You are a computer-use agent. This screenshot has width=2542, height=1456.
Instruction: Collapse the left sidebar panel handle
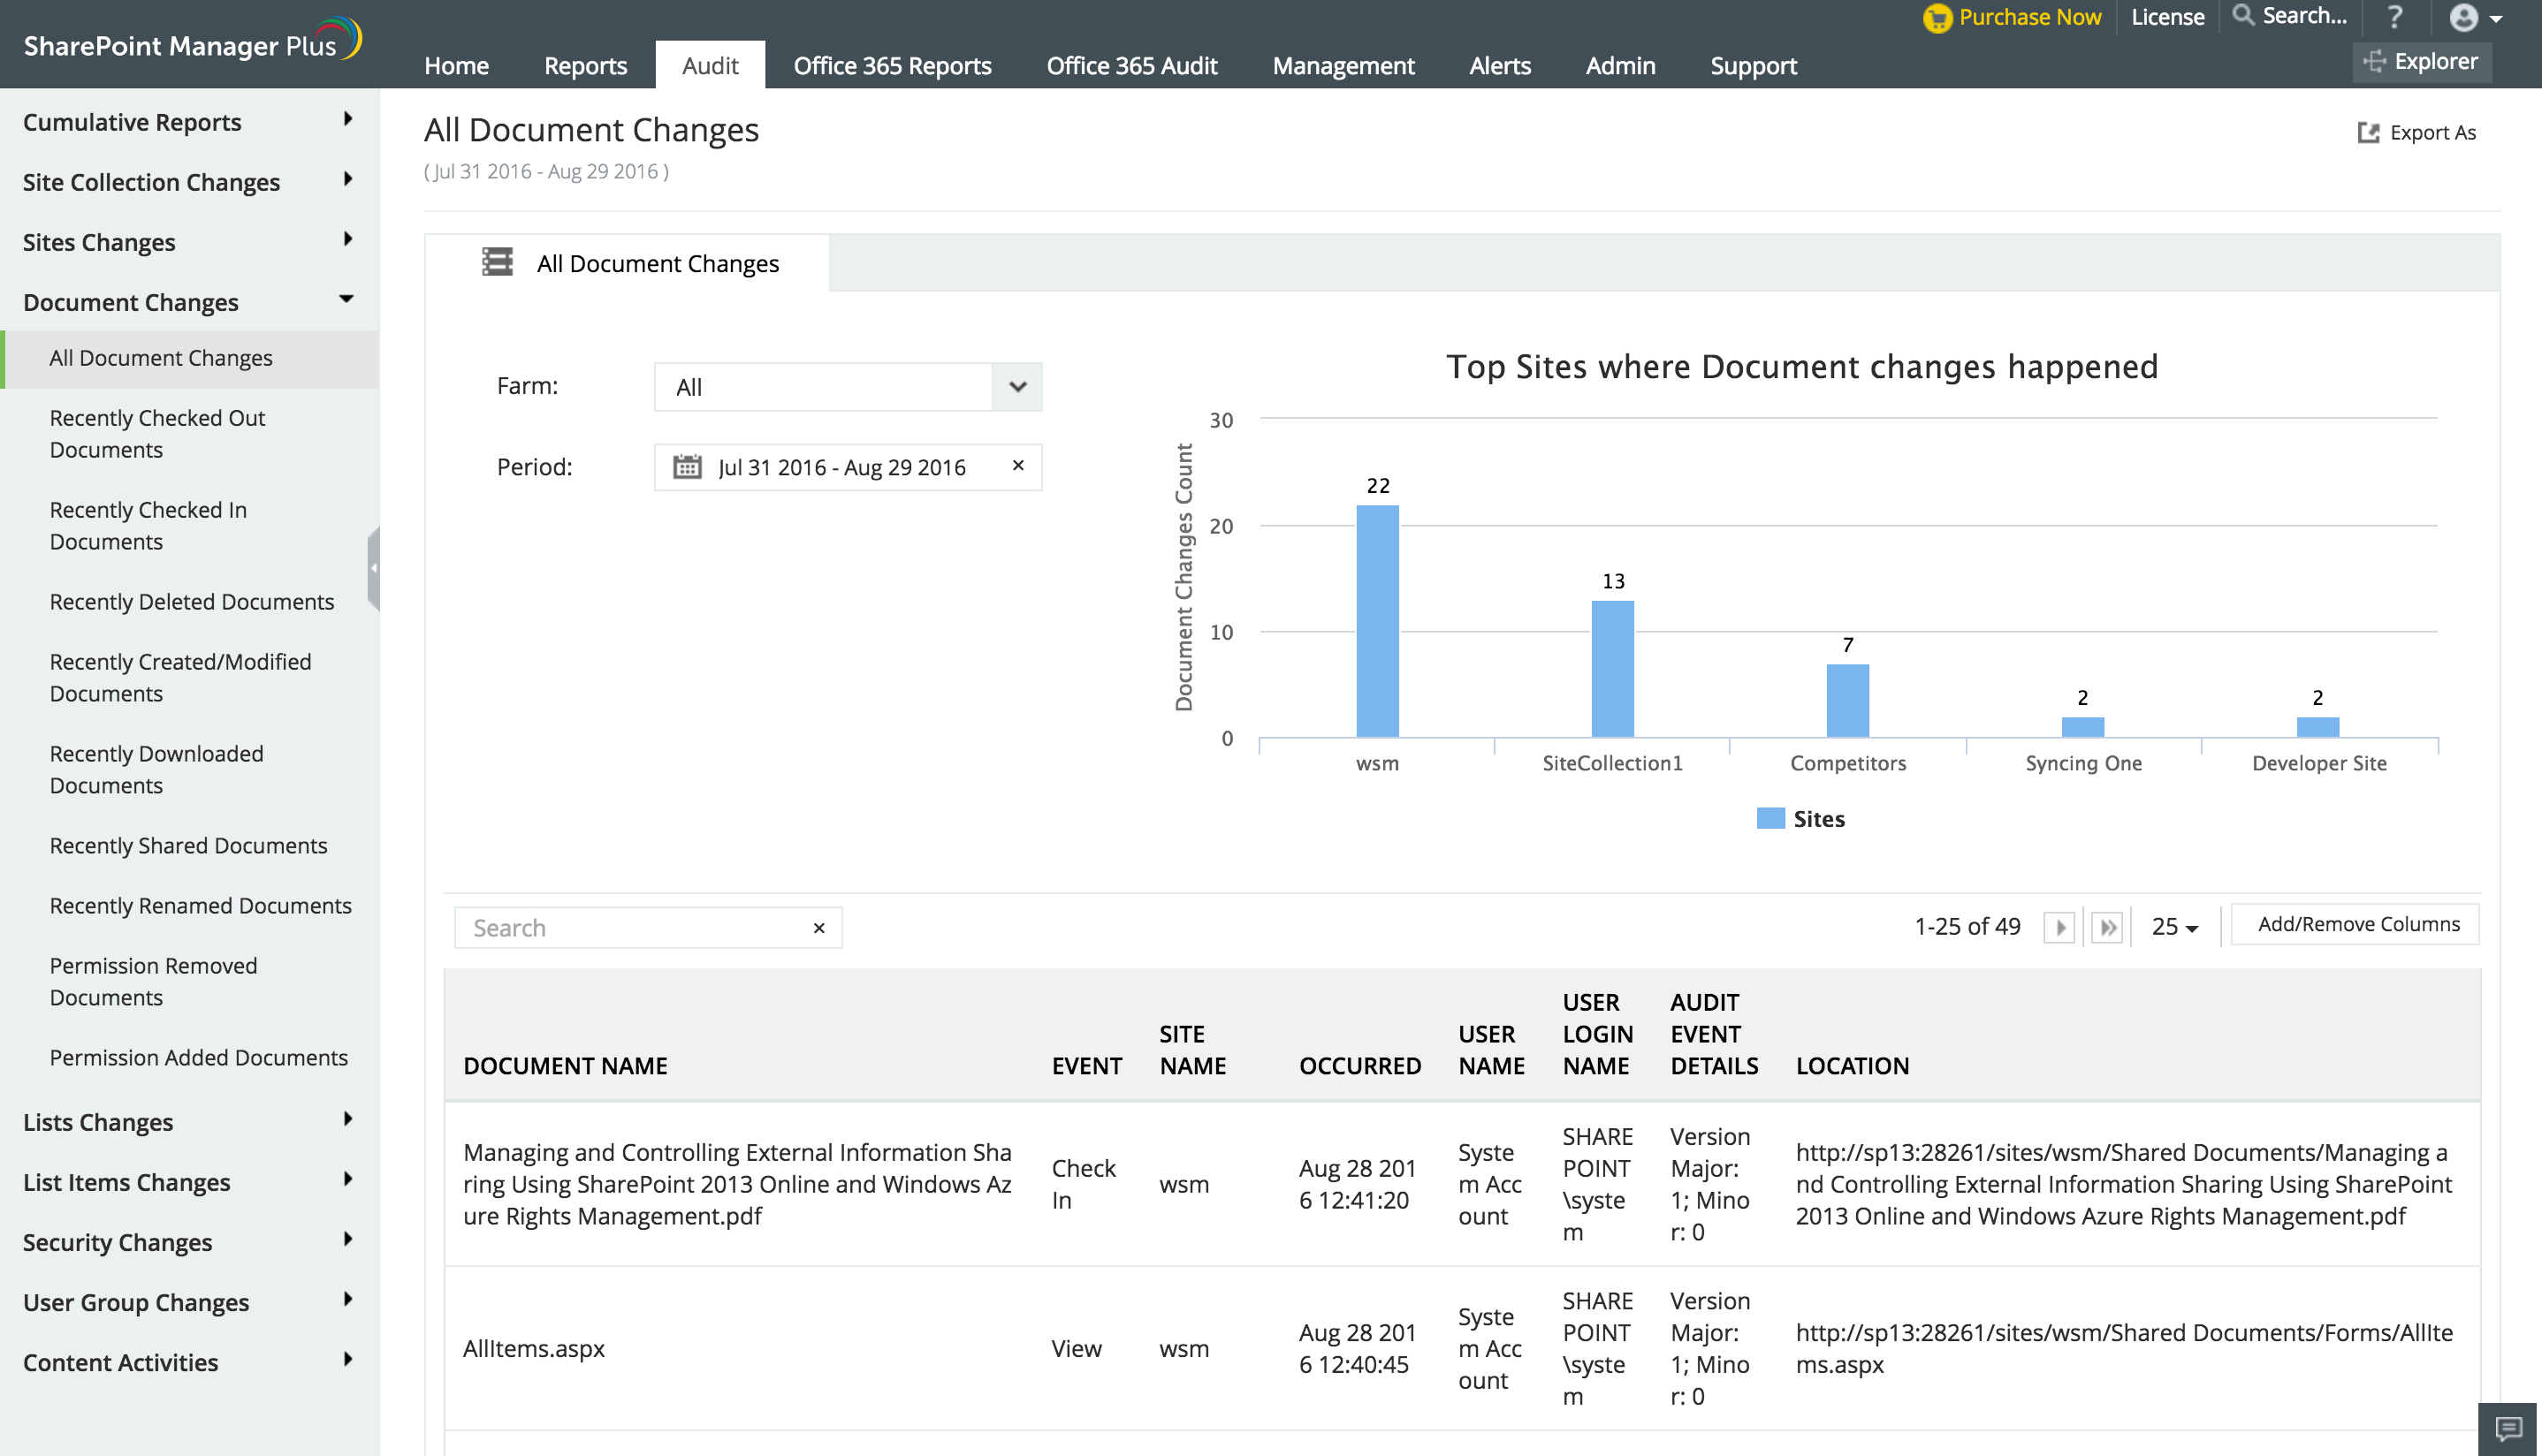pos(373,568)
